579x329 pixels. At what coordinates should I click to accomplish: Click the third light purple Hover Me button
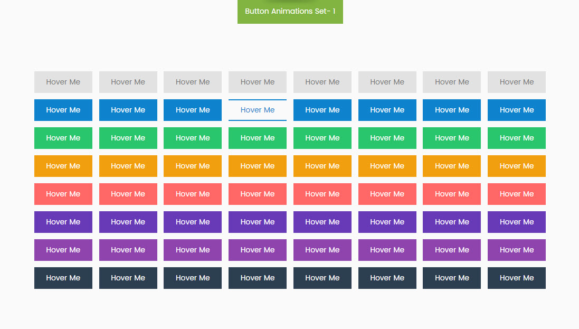coord(193,250)
